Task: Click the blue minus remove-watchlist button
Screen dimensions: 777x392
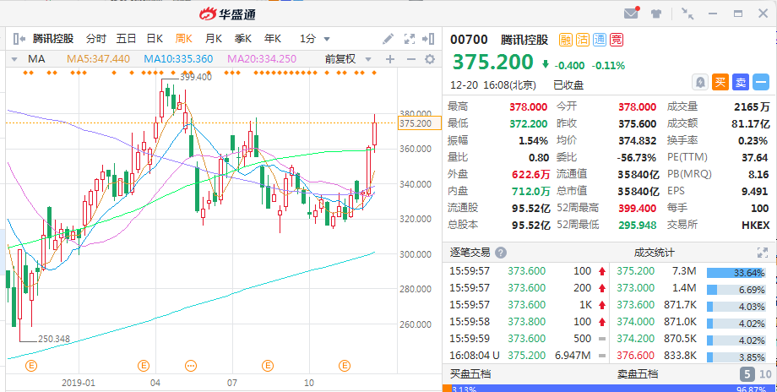Action: click(761, 82)
